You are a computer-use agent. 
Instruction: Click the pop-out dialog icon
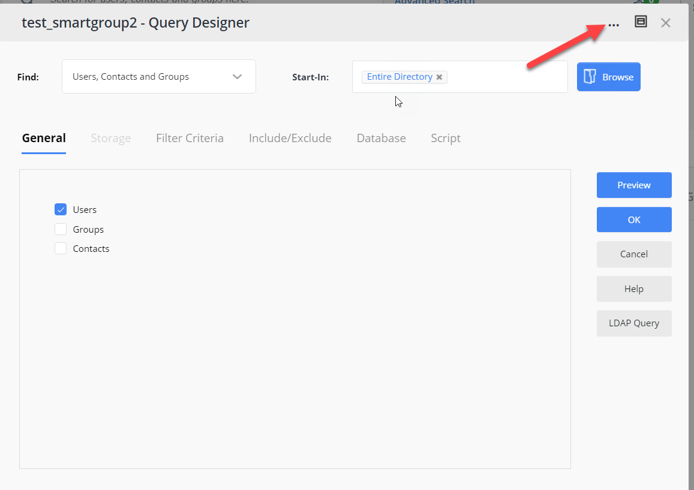641,22
